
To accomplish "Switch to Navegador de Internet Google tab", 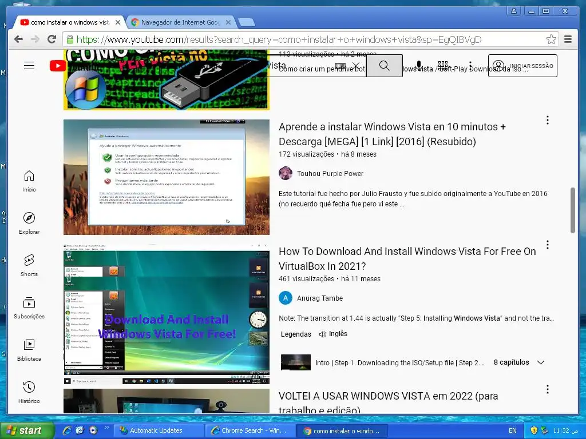I will pyautogui.click(x=180, y=22).
